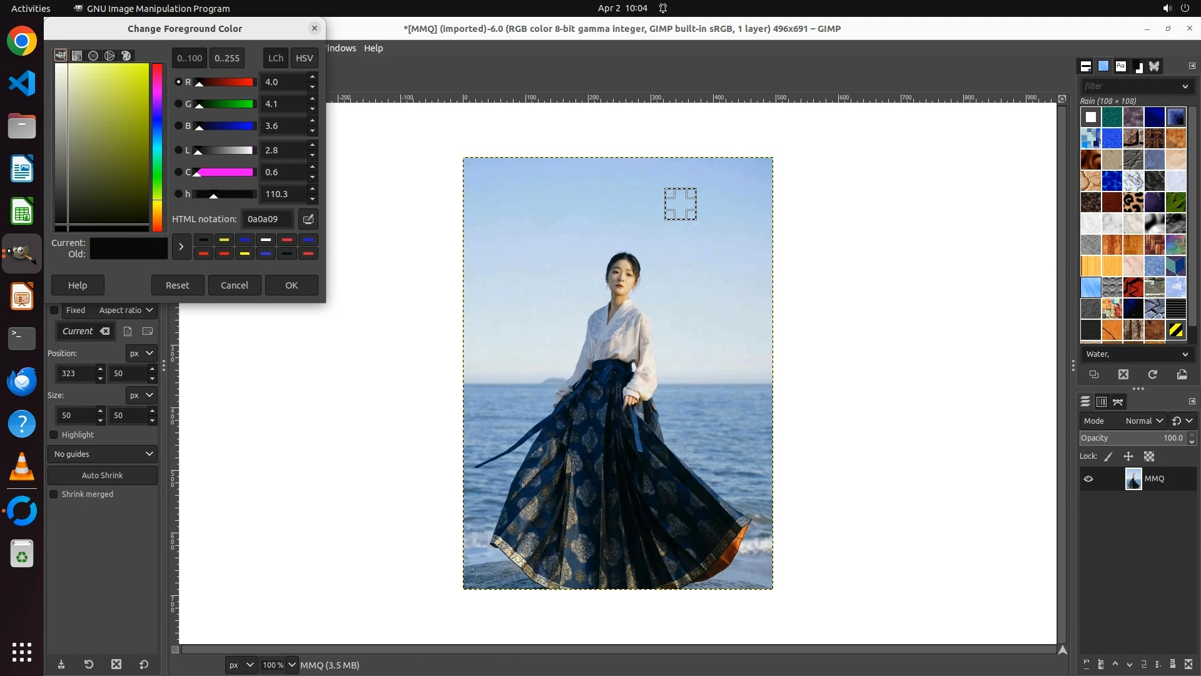Image resolution: width=1201 pixels, height=676 pixels.
Task: Click the white color history swatch
Action: (x=266, y=240)
